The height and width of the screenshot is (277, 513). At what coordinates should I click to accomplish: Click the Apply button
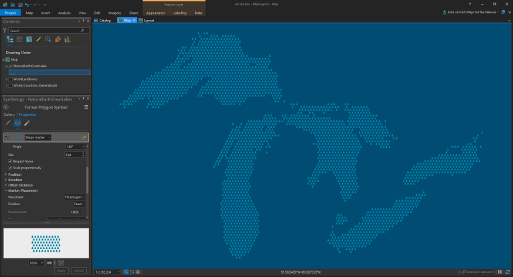pyautogui.click(x=61, y=270)
